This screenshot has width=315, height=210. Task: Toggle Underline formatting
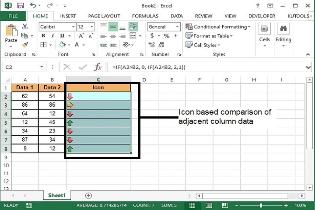[x=62, y=36]
